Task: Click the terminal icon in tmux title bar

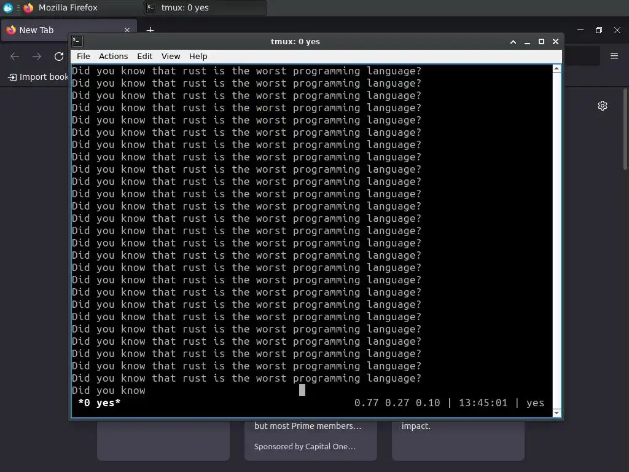Action: coord(77,41)
